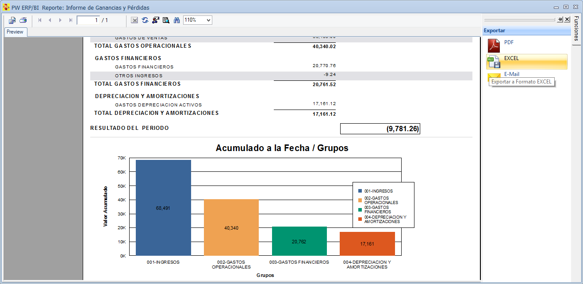Toggle the group tree icon
The width and height of the screenshot is (583, 284).
tap(156, 20)
